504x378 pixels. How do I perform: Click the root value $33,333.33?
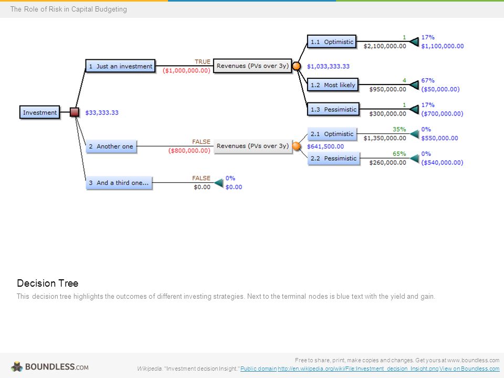click(102, 112)
